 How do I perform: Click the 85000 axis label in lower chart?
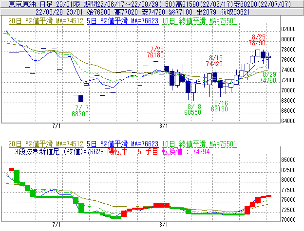(291, 160)
